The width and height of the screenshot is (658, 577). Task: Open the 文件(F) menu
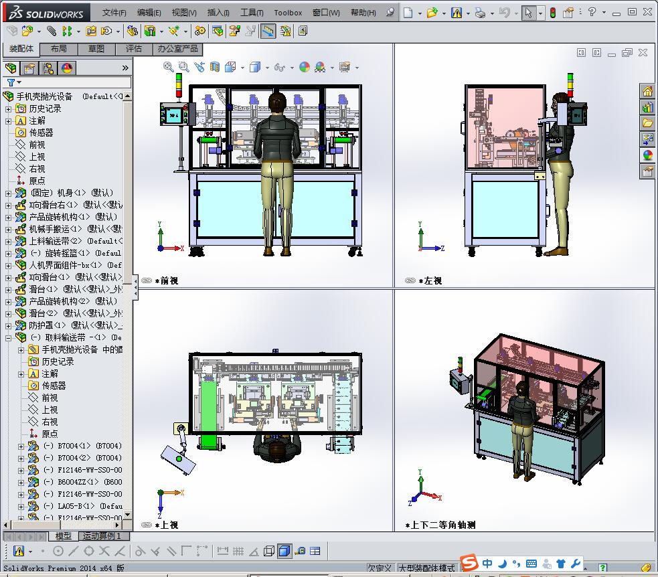coord(114,13)
